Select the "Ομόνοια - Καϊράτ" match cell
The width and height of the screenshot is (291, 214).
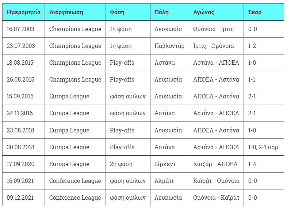coord(216,198)
